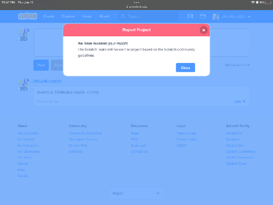Open the Statistics footer link

[76, 151]
